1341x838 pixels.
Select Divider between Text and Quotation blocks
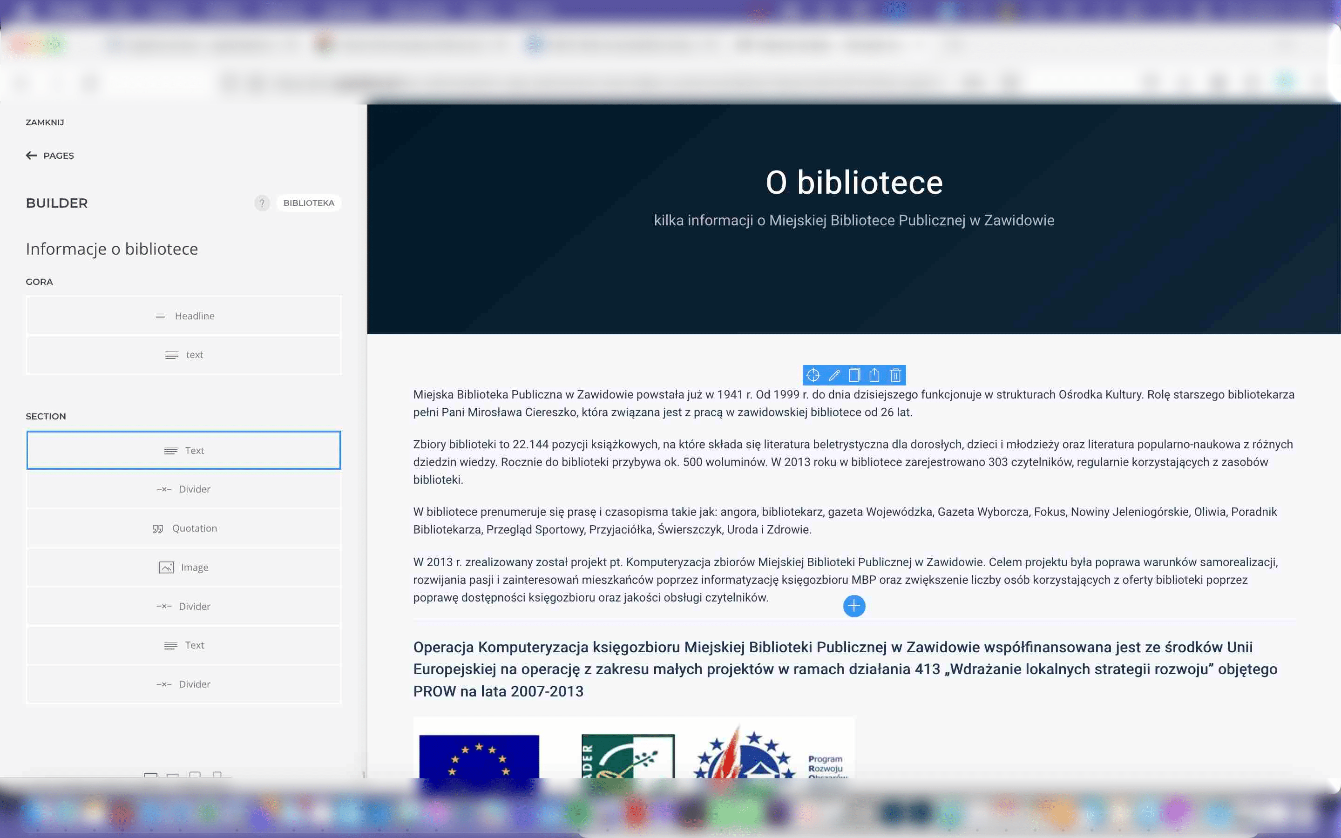pos(183,489)
